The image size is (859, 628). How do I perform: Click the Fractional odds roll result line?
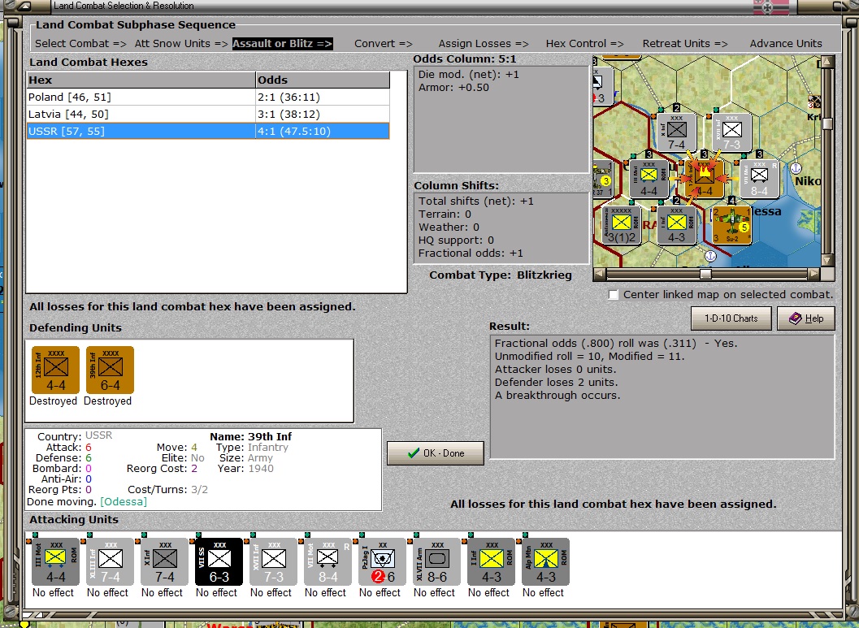click(x=616, y=344)
